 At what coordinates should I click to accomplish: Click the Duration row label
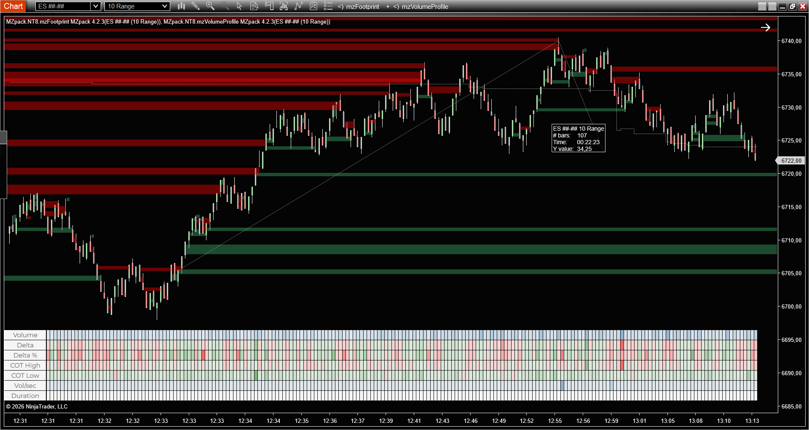tap(25, 396)
